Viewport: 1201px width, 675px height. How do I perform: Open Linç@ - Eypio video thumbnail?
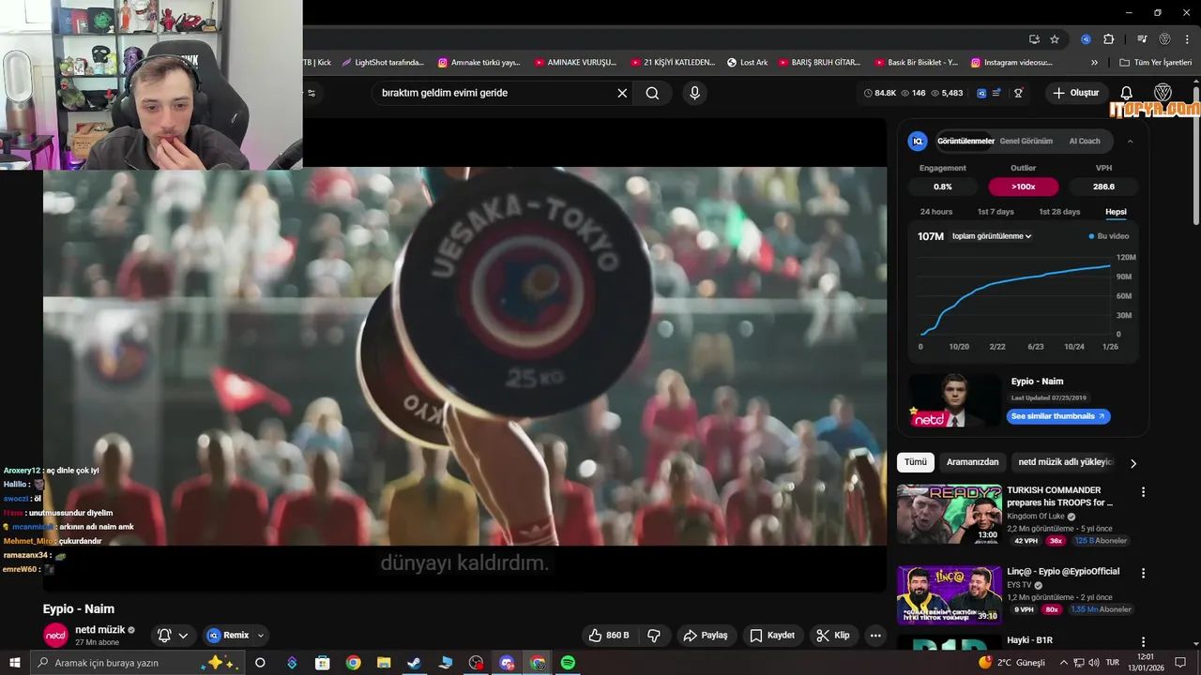pos(949,594)
